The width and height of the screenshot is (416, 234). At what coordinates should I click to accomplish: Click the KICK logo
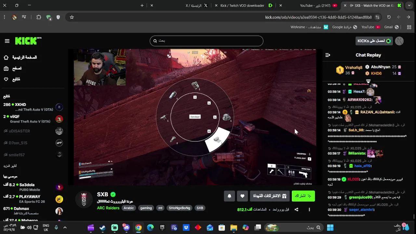click(28, 41)
